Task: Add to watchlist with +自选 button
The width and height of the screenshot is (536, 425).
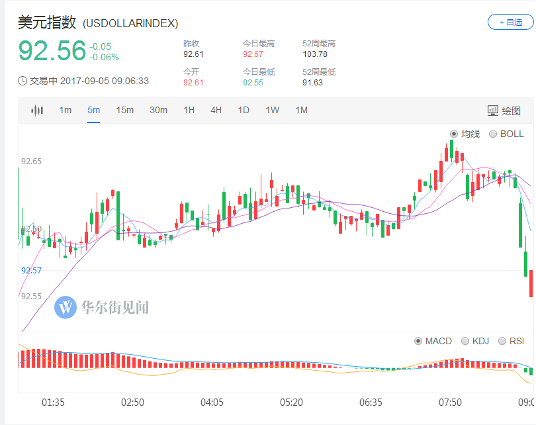Action: pos(511,23)
